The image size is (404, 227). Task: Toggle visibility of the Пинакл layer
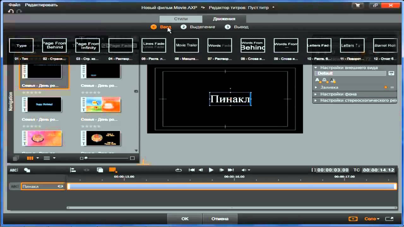point(60,186)
